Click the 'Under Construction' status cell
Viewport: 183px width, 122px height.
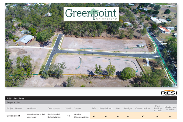click(81, 116)
